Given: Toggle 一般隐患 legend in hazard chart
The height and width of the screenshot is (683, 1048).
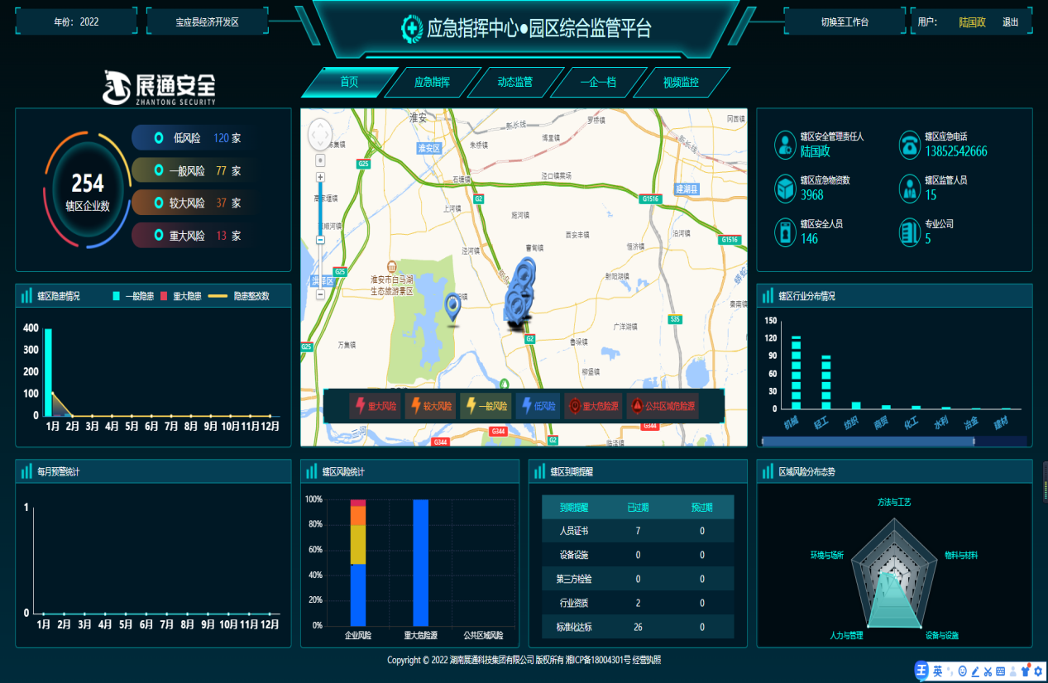Looking at the screenshot, I should [133, 296].
